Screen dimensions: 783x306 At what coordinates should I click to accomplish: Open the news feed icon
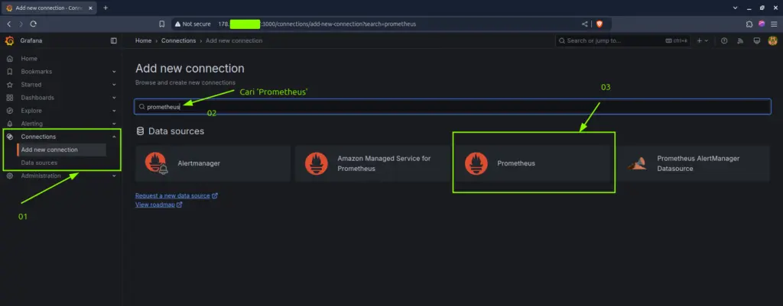click(740, 41)
